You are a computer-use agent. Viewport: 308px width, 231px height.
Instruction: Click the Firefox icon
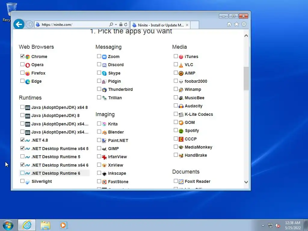[27, 73]
